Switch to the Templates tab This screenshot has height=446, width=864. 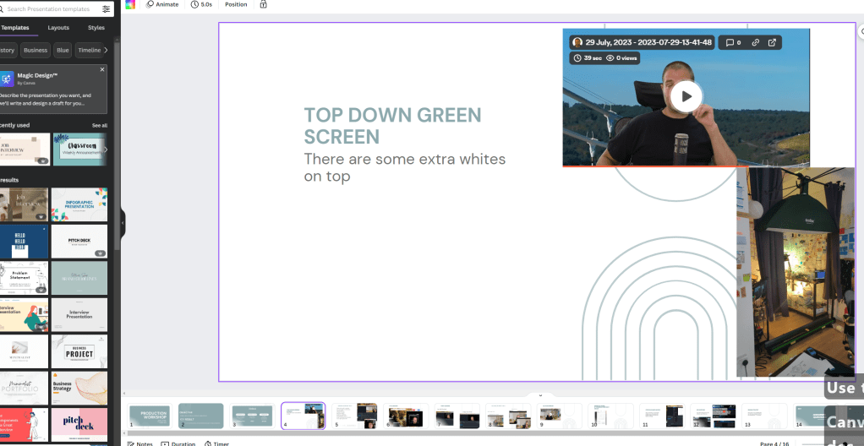click(15, 28)
